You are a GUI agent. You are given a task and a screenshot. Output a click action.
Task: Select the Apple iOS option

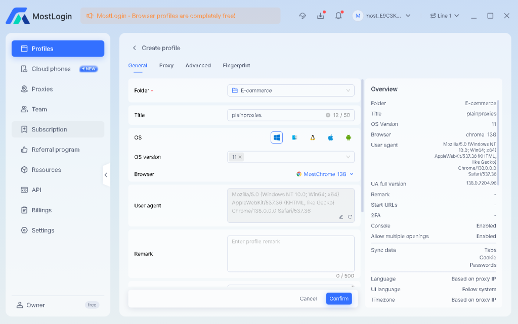coord(330,137)
